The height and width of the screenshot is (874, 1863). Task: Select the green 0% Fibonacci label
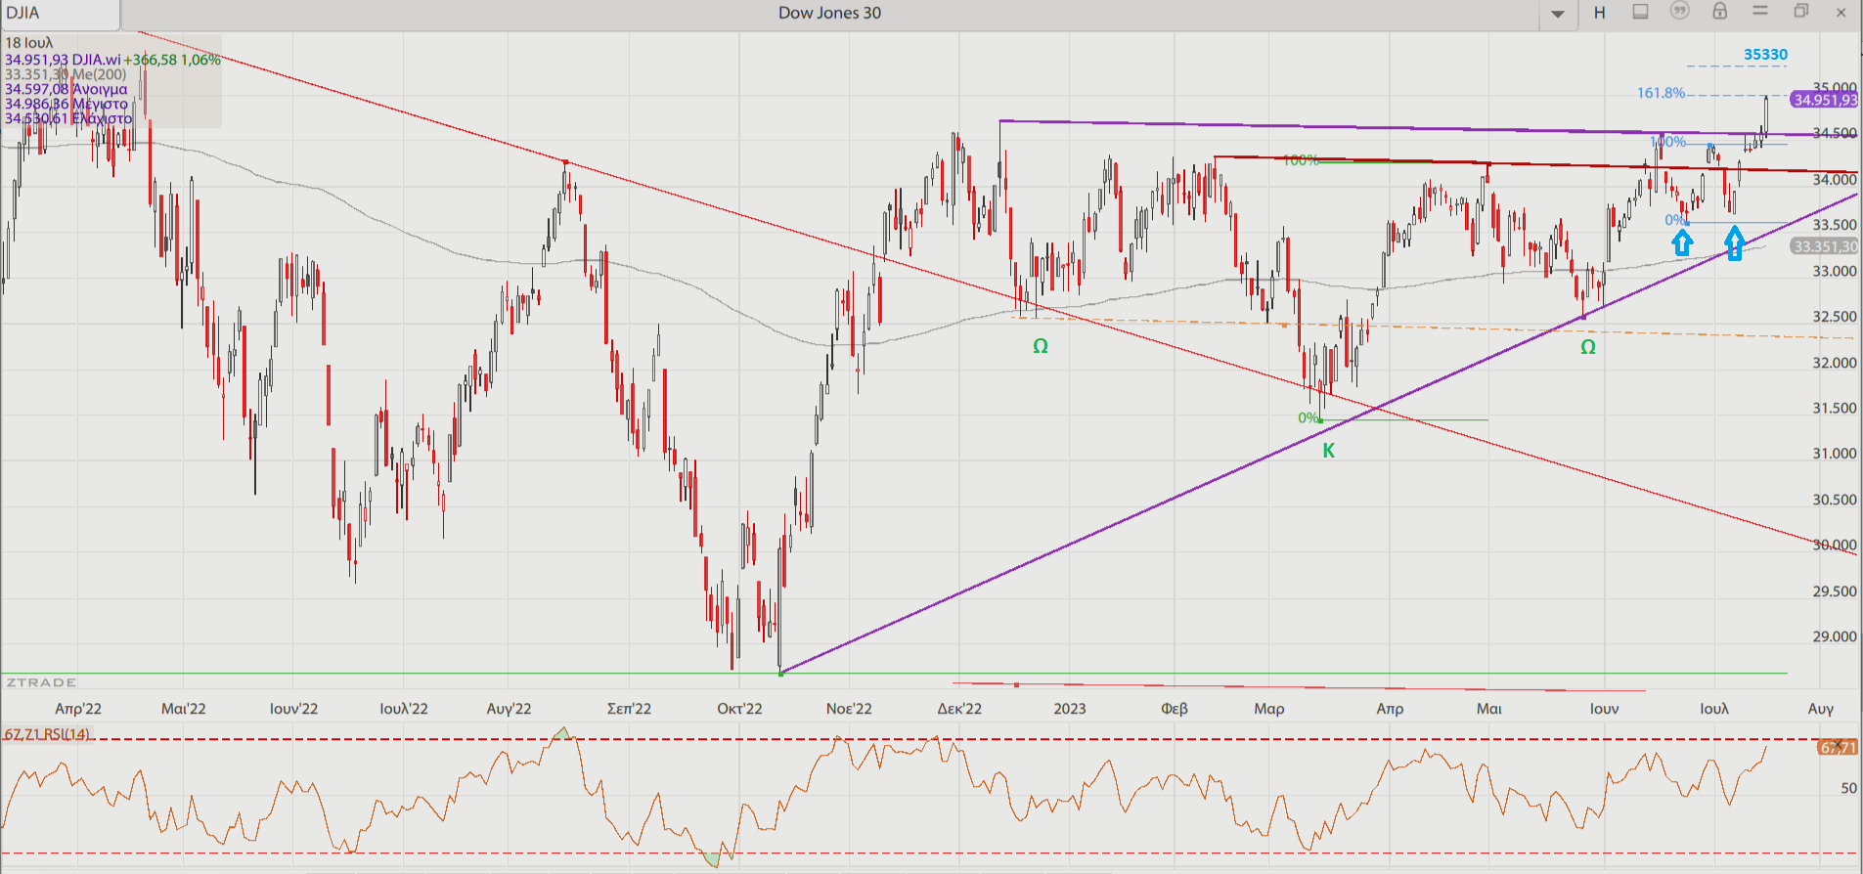coord(1309,417)
